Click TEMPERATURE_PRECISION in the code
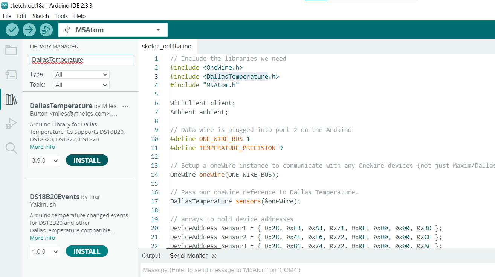The image size is (495, 277). pos(237,148)
